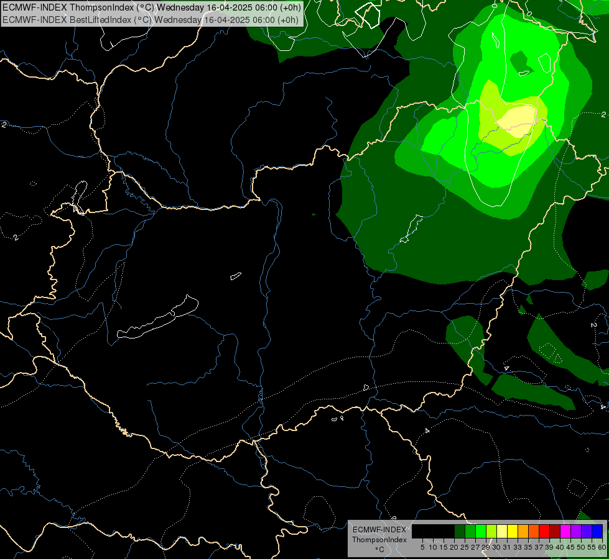Viewport: 609px width, 559px height.
Task: Click the '40' tick label in legend
Action: (560, 547)
